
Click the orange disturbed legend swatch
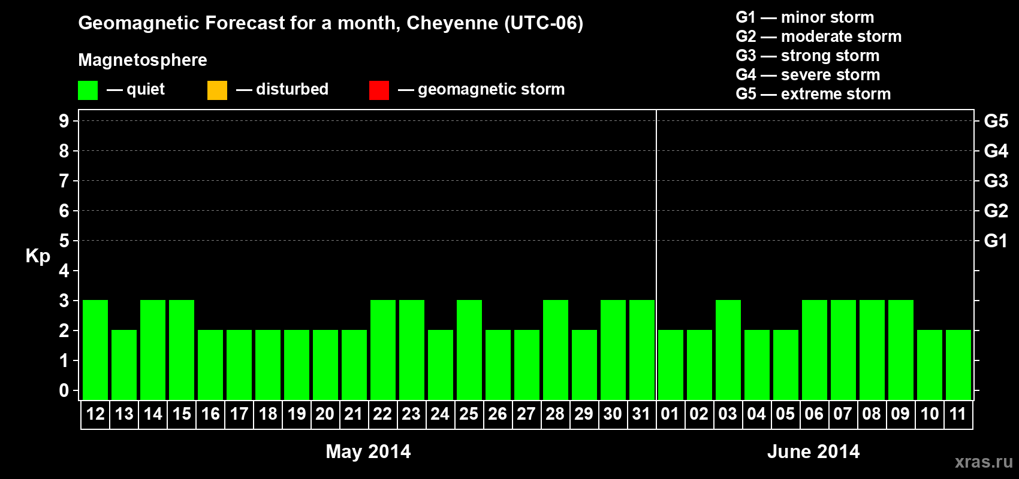(217, 90)
